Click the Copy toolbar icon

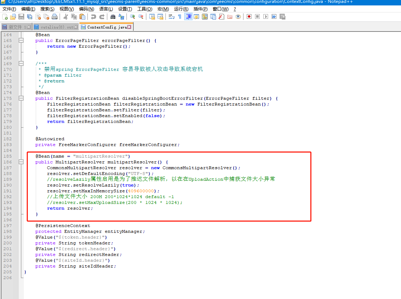click(x=74, y=17)
